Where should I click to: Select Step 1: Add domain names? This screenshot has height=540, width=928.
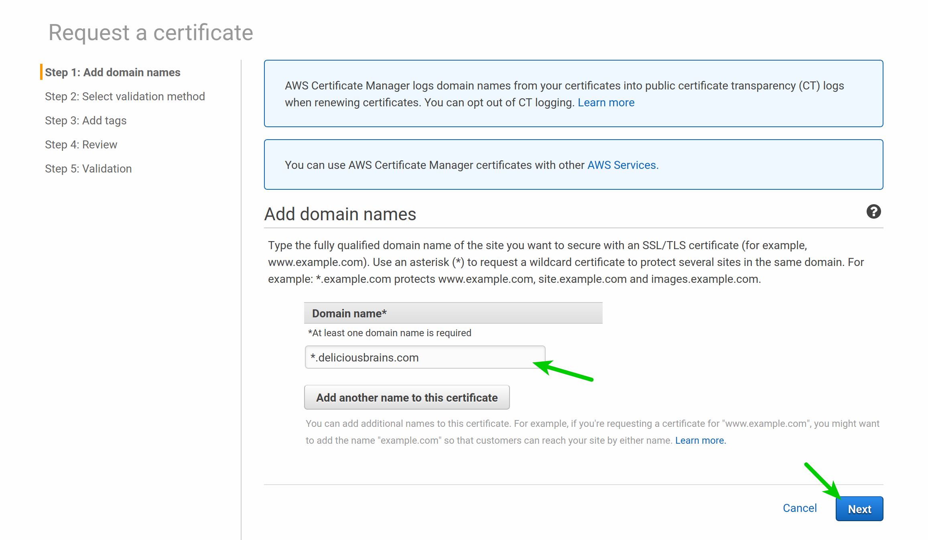pyautogui.click(x=113, y=72)
